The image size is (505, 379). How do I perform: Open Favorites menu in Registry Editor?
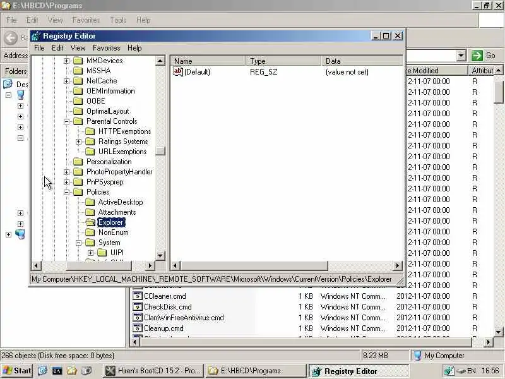click(x=106, y=48)
